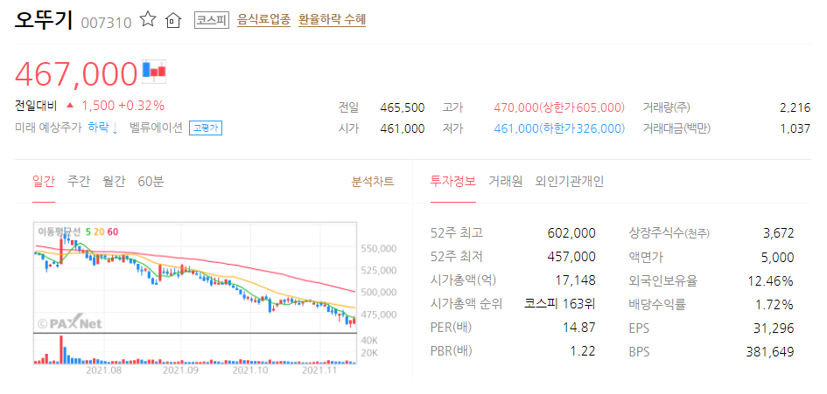Image resolution: width=827 pixels, height=394 pixels.
Task: Open the 음식료업종 sector link
Action: tap(263, 20)
